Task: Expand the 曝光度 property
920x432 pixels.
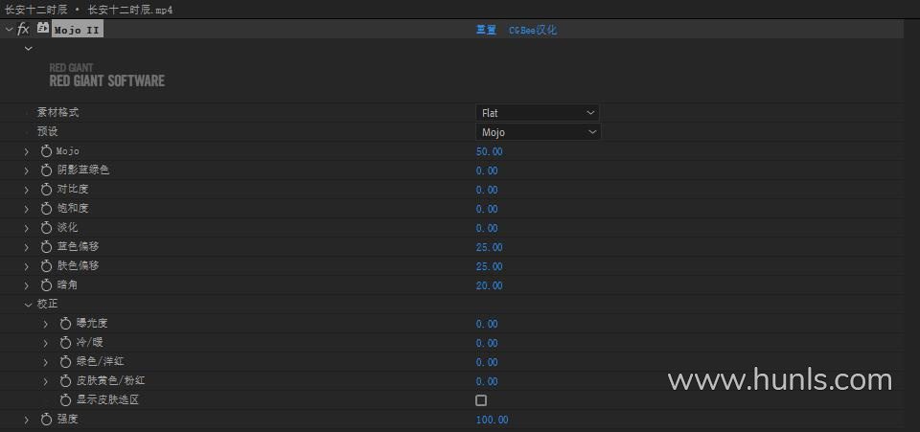Action: (x=46, y=324)
